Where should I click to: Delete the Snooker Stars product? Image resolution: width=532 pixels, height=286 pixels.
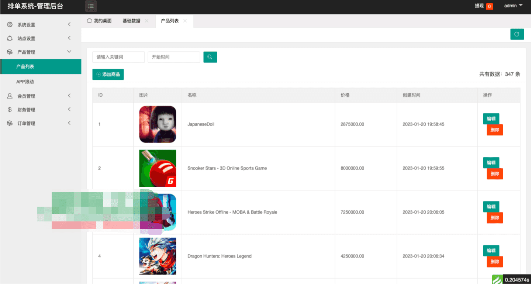pyautogui.click(x=494, y=174)
